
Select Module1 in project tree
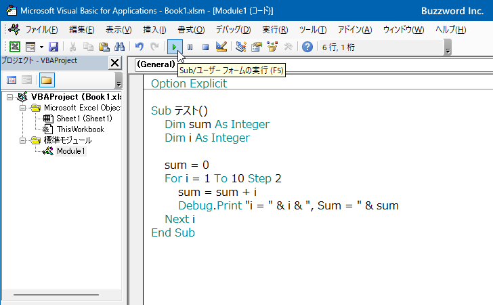pos(70,151)
